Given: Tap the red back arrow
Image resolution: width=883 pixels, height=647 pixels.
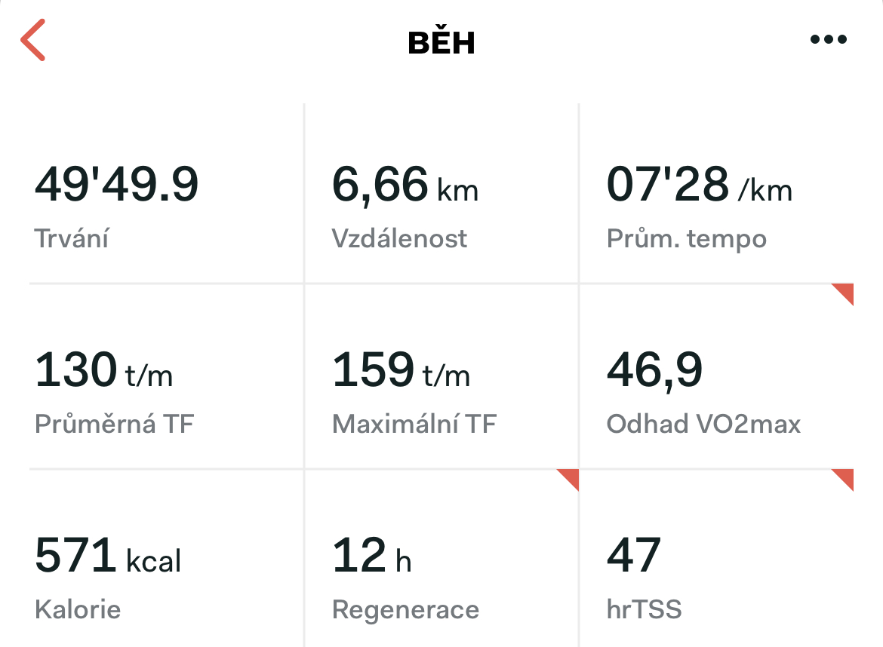Looking at the screenshot, I should coord(32,40).
